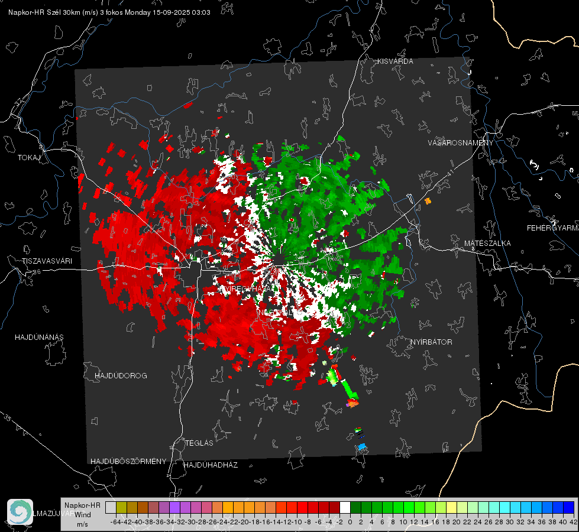
Task: Click the swirl weather logo icon
Action: 20,512
